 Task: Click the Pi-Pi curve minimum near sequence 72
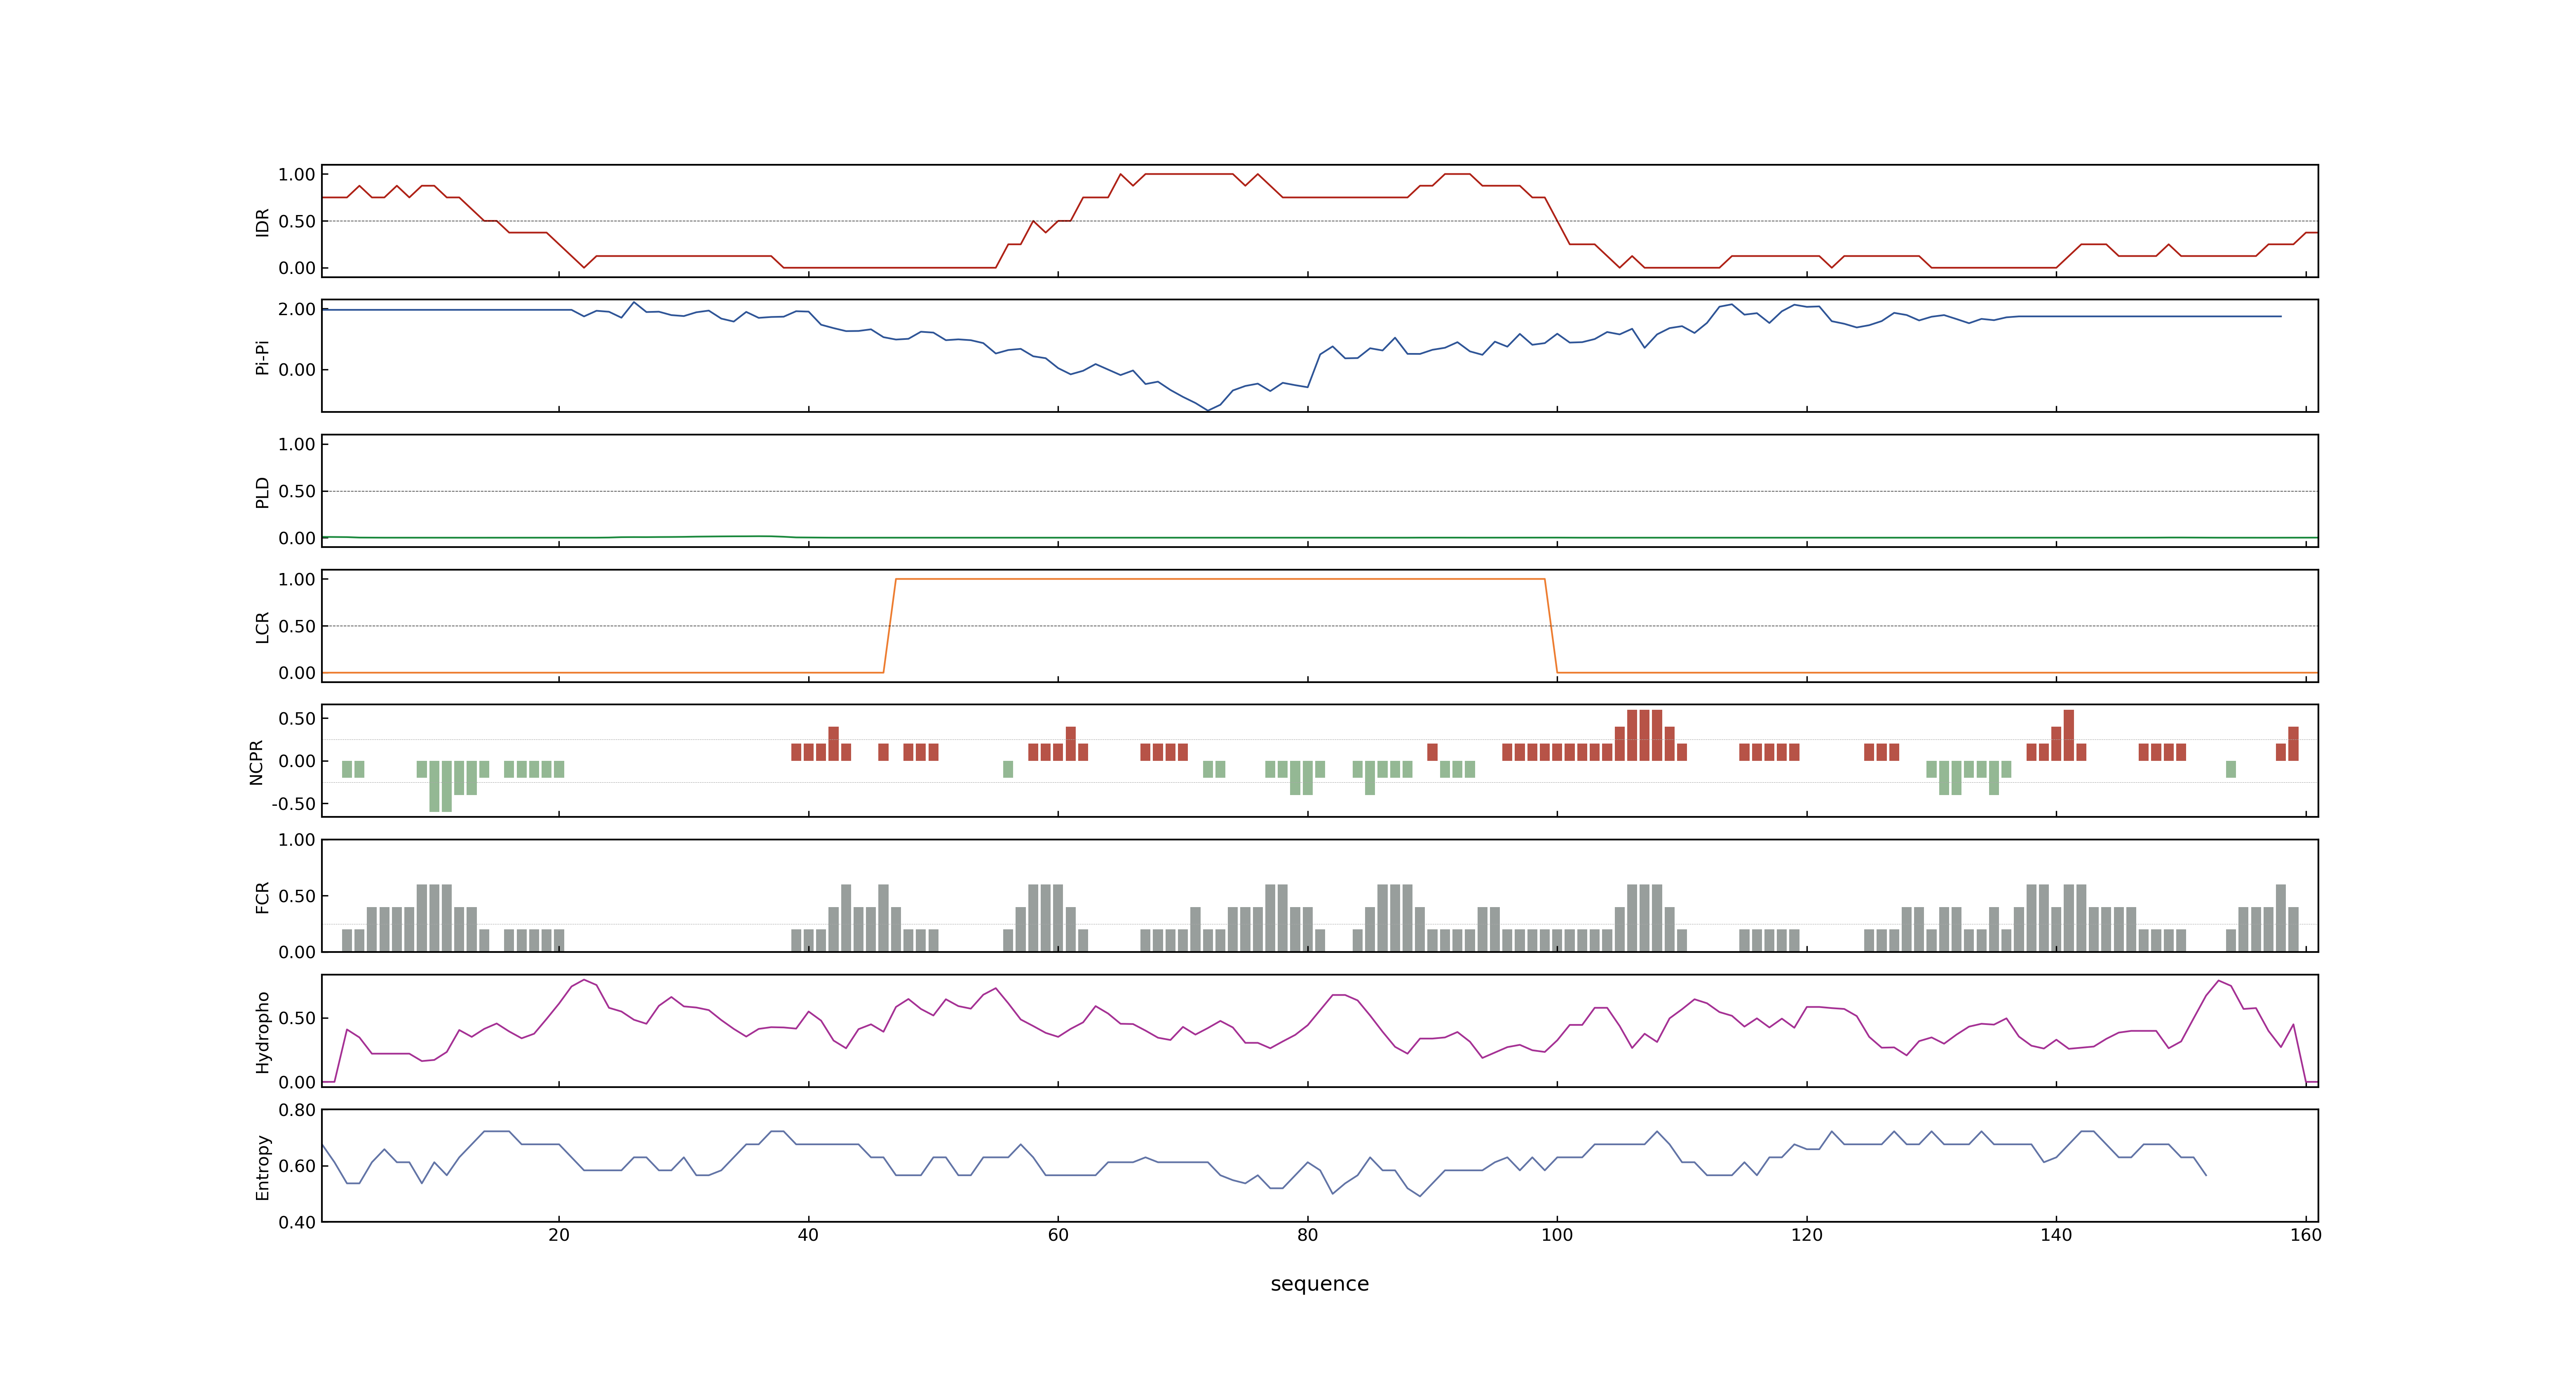coord(1208,410)
